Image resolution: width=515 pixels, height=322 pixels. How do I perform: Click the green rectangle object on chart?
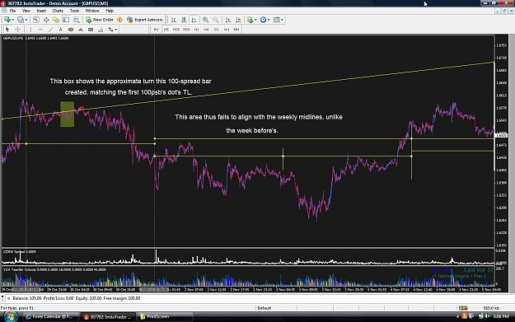point(67,114)
